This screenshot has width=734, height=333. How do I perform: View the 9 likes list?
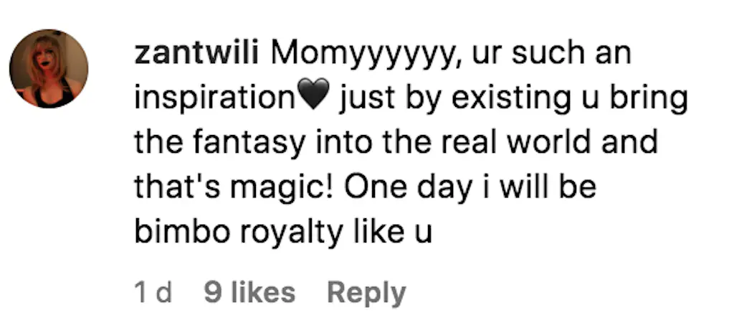tap(249, 293)
